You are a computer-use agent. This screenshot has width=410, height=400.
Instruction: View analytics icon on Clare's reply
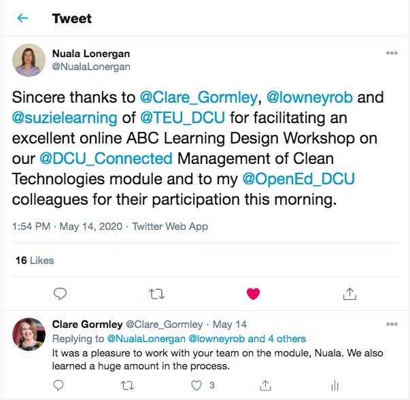click(334, 386)
